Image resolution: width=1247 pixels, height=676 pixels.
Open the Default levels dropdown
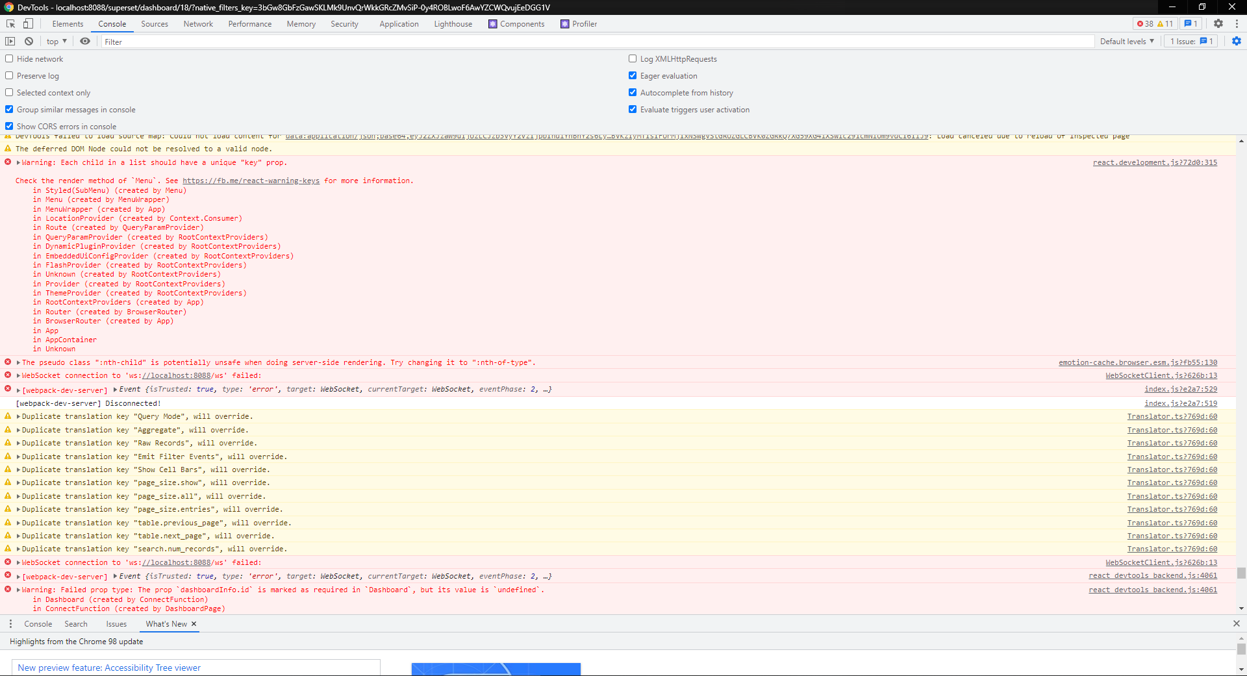(1127, 41)
